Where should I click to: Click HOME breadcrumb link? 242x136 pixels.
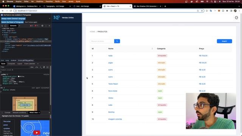(x=92, y=32)
